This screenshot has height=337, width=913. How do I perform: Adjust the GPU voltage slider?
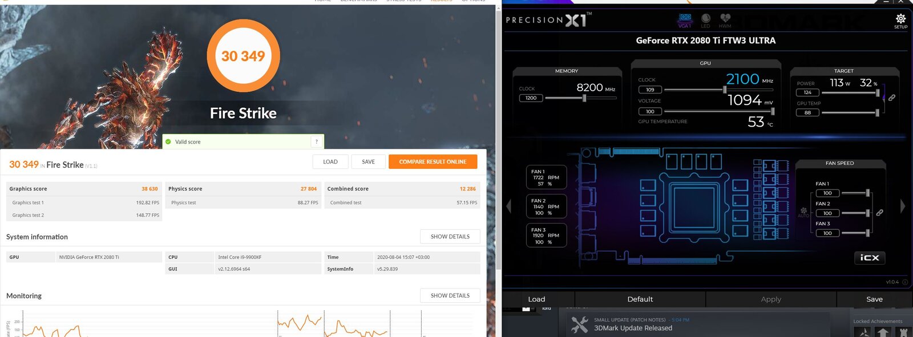[x=719, y=111]
